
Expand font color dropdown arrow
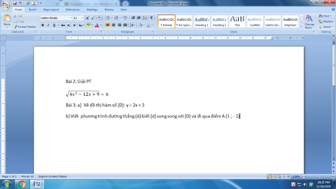coord(101,25)
